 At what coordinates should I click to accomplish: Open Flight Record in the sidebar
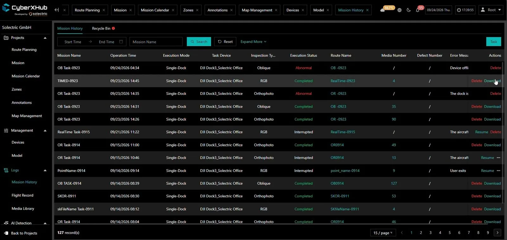[x=22, y=195]
